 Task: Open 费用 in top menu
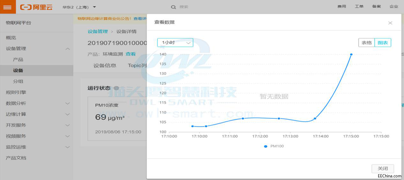pos(342,6)
